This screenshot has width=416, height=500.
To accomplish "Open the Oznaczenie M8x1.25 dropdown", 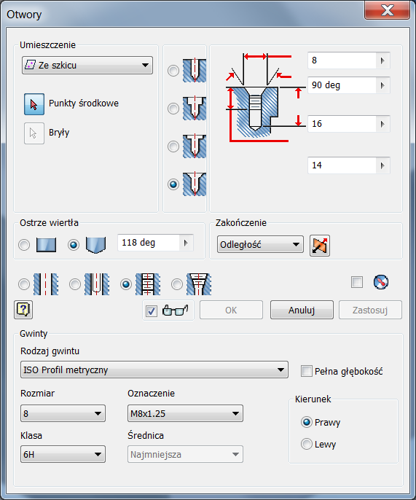I will tap(185, 413).
